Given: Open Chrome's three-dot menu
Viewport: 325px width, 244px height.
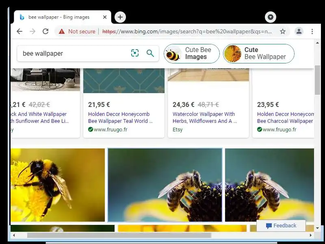Looking at the screenshot, I should point(312,31).
